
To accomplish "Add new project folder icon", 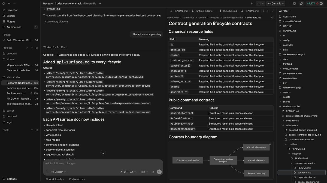I will click(x=37, y=48).
